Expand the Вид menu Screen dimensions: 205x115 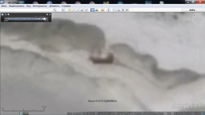coord(28,6)
